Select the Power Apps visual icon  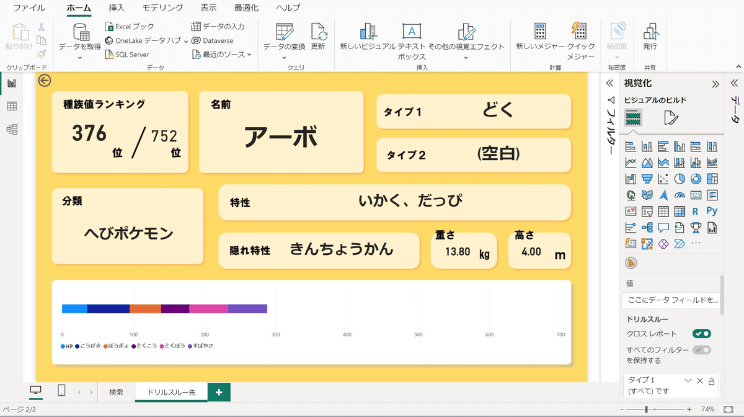point(663,243)
